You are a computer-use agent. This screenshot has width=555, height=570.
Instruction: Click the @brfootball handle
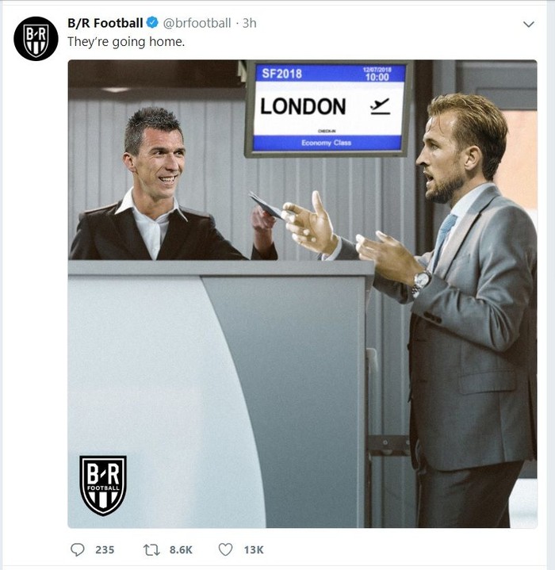click(197, 23)
